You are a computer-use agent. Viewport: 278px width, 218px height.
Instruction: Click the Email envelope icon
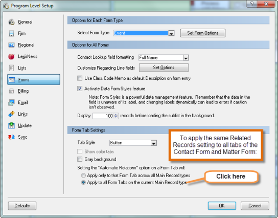12,102
